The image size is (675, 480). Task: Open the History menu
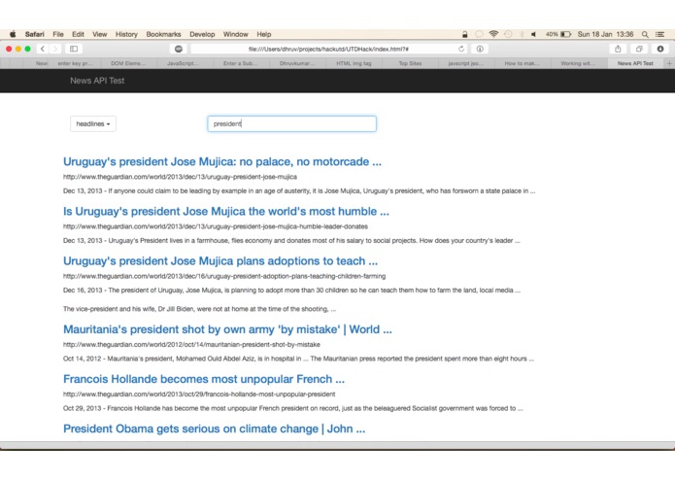[x=126, y=34]
